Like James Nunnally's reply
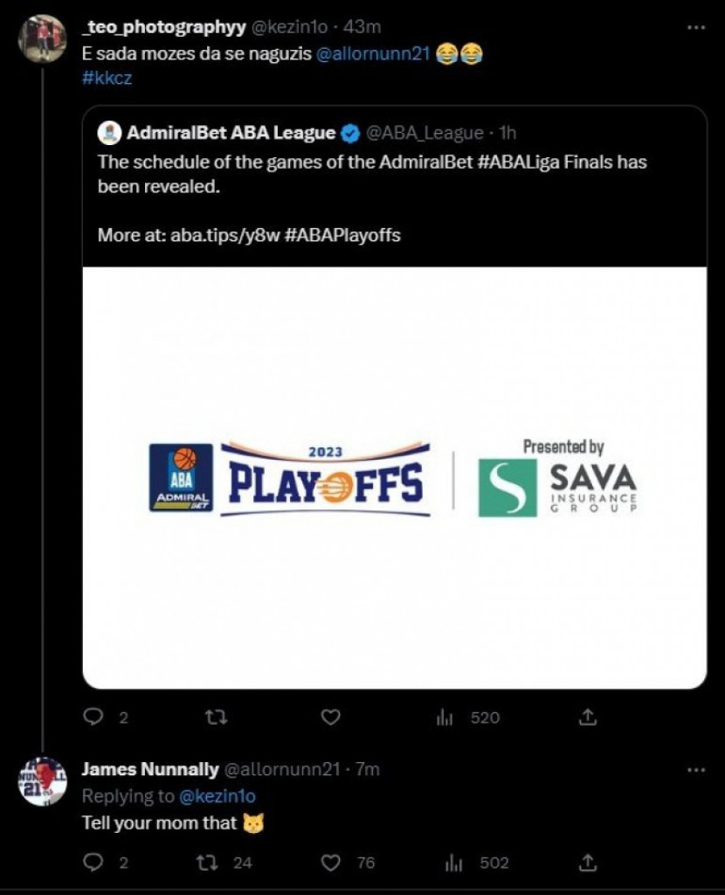The width and height of the screenshot is (725, 895). pyautogui.click(x=330, y=863)
